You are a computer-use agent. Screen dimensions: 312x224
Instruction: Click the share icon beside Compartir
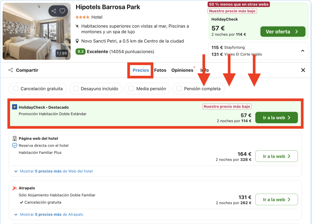[x=11, y=70]
